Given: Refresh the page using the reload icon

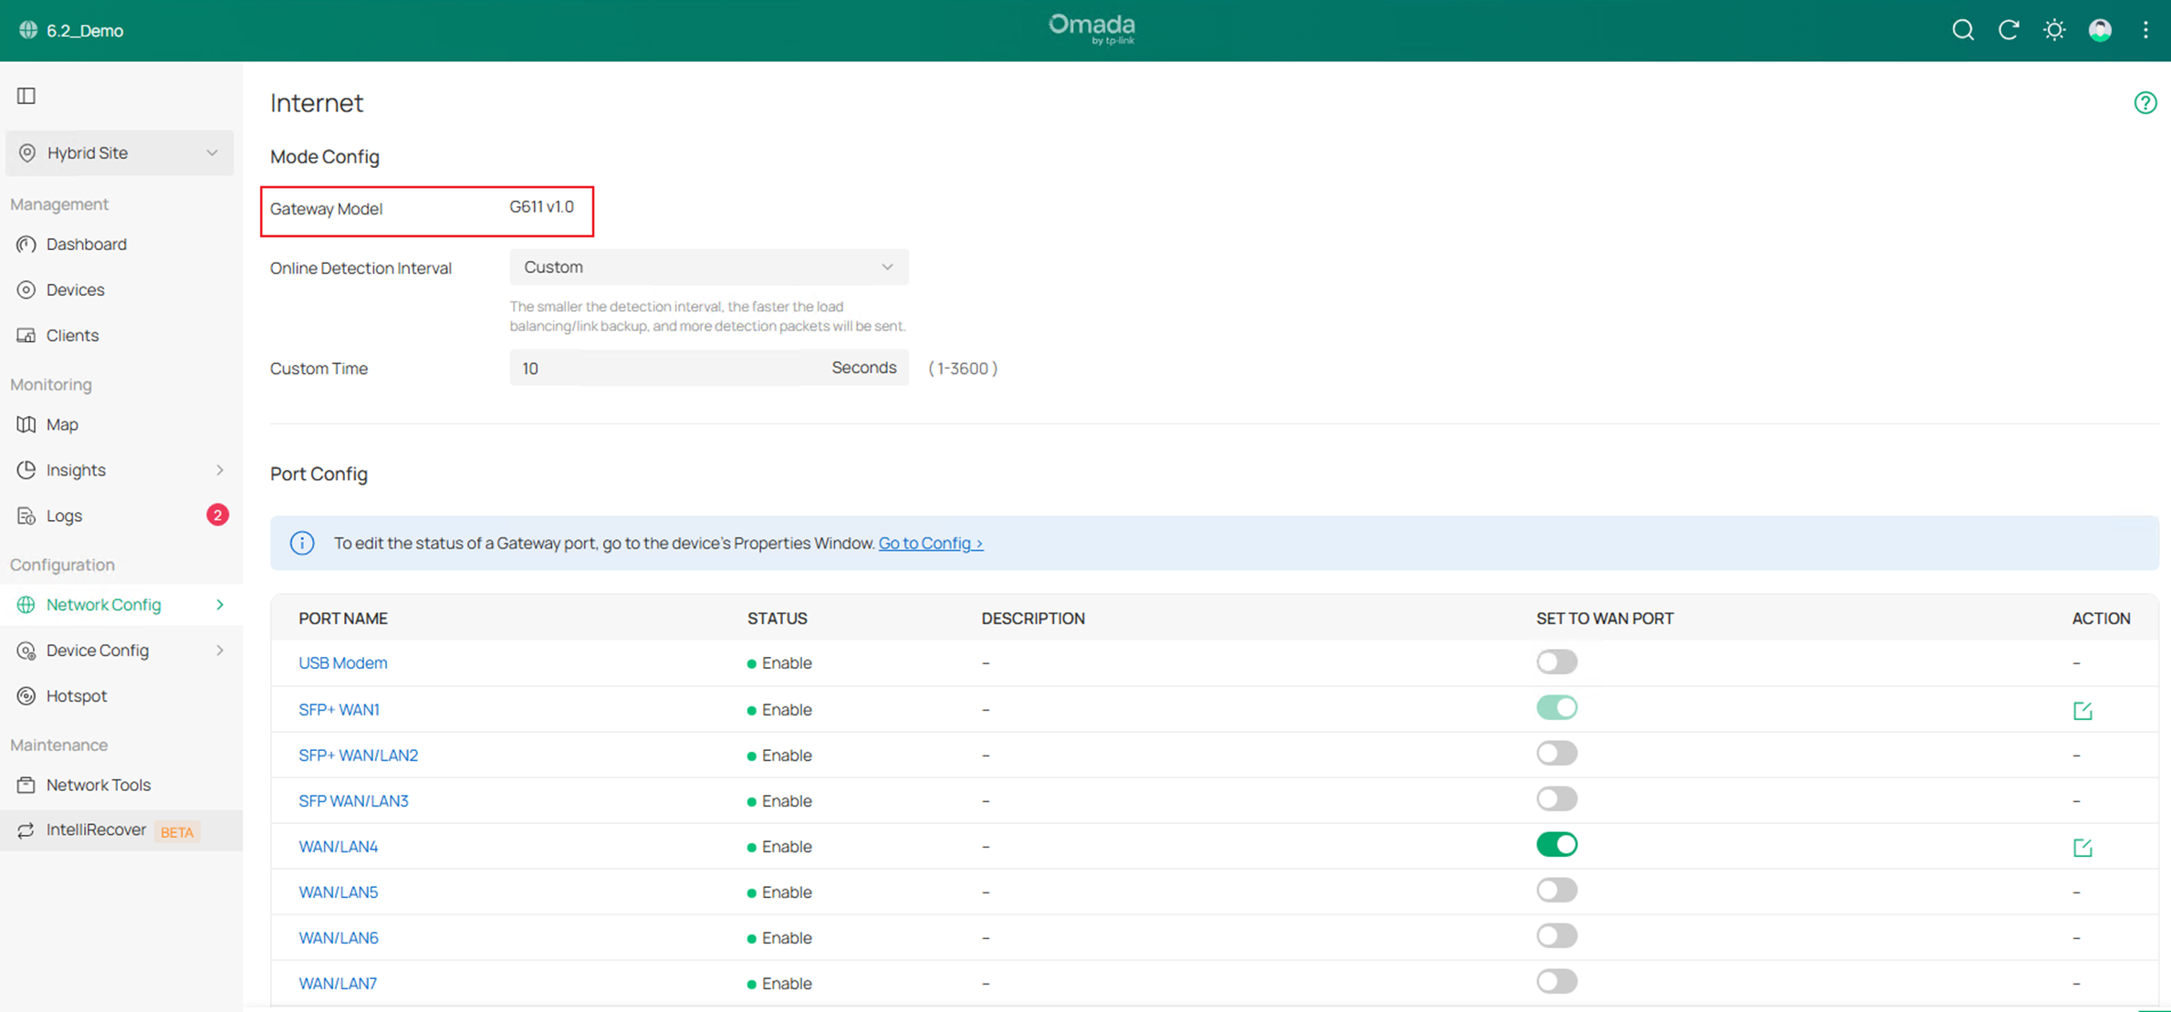Looking at the screenshot, I should coord(2009,30).
